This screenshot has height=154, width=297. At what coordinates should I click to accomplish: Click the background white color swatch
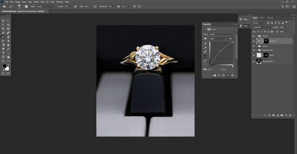click(7, 68)
